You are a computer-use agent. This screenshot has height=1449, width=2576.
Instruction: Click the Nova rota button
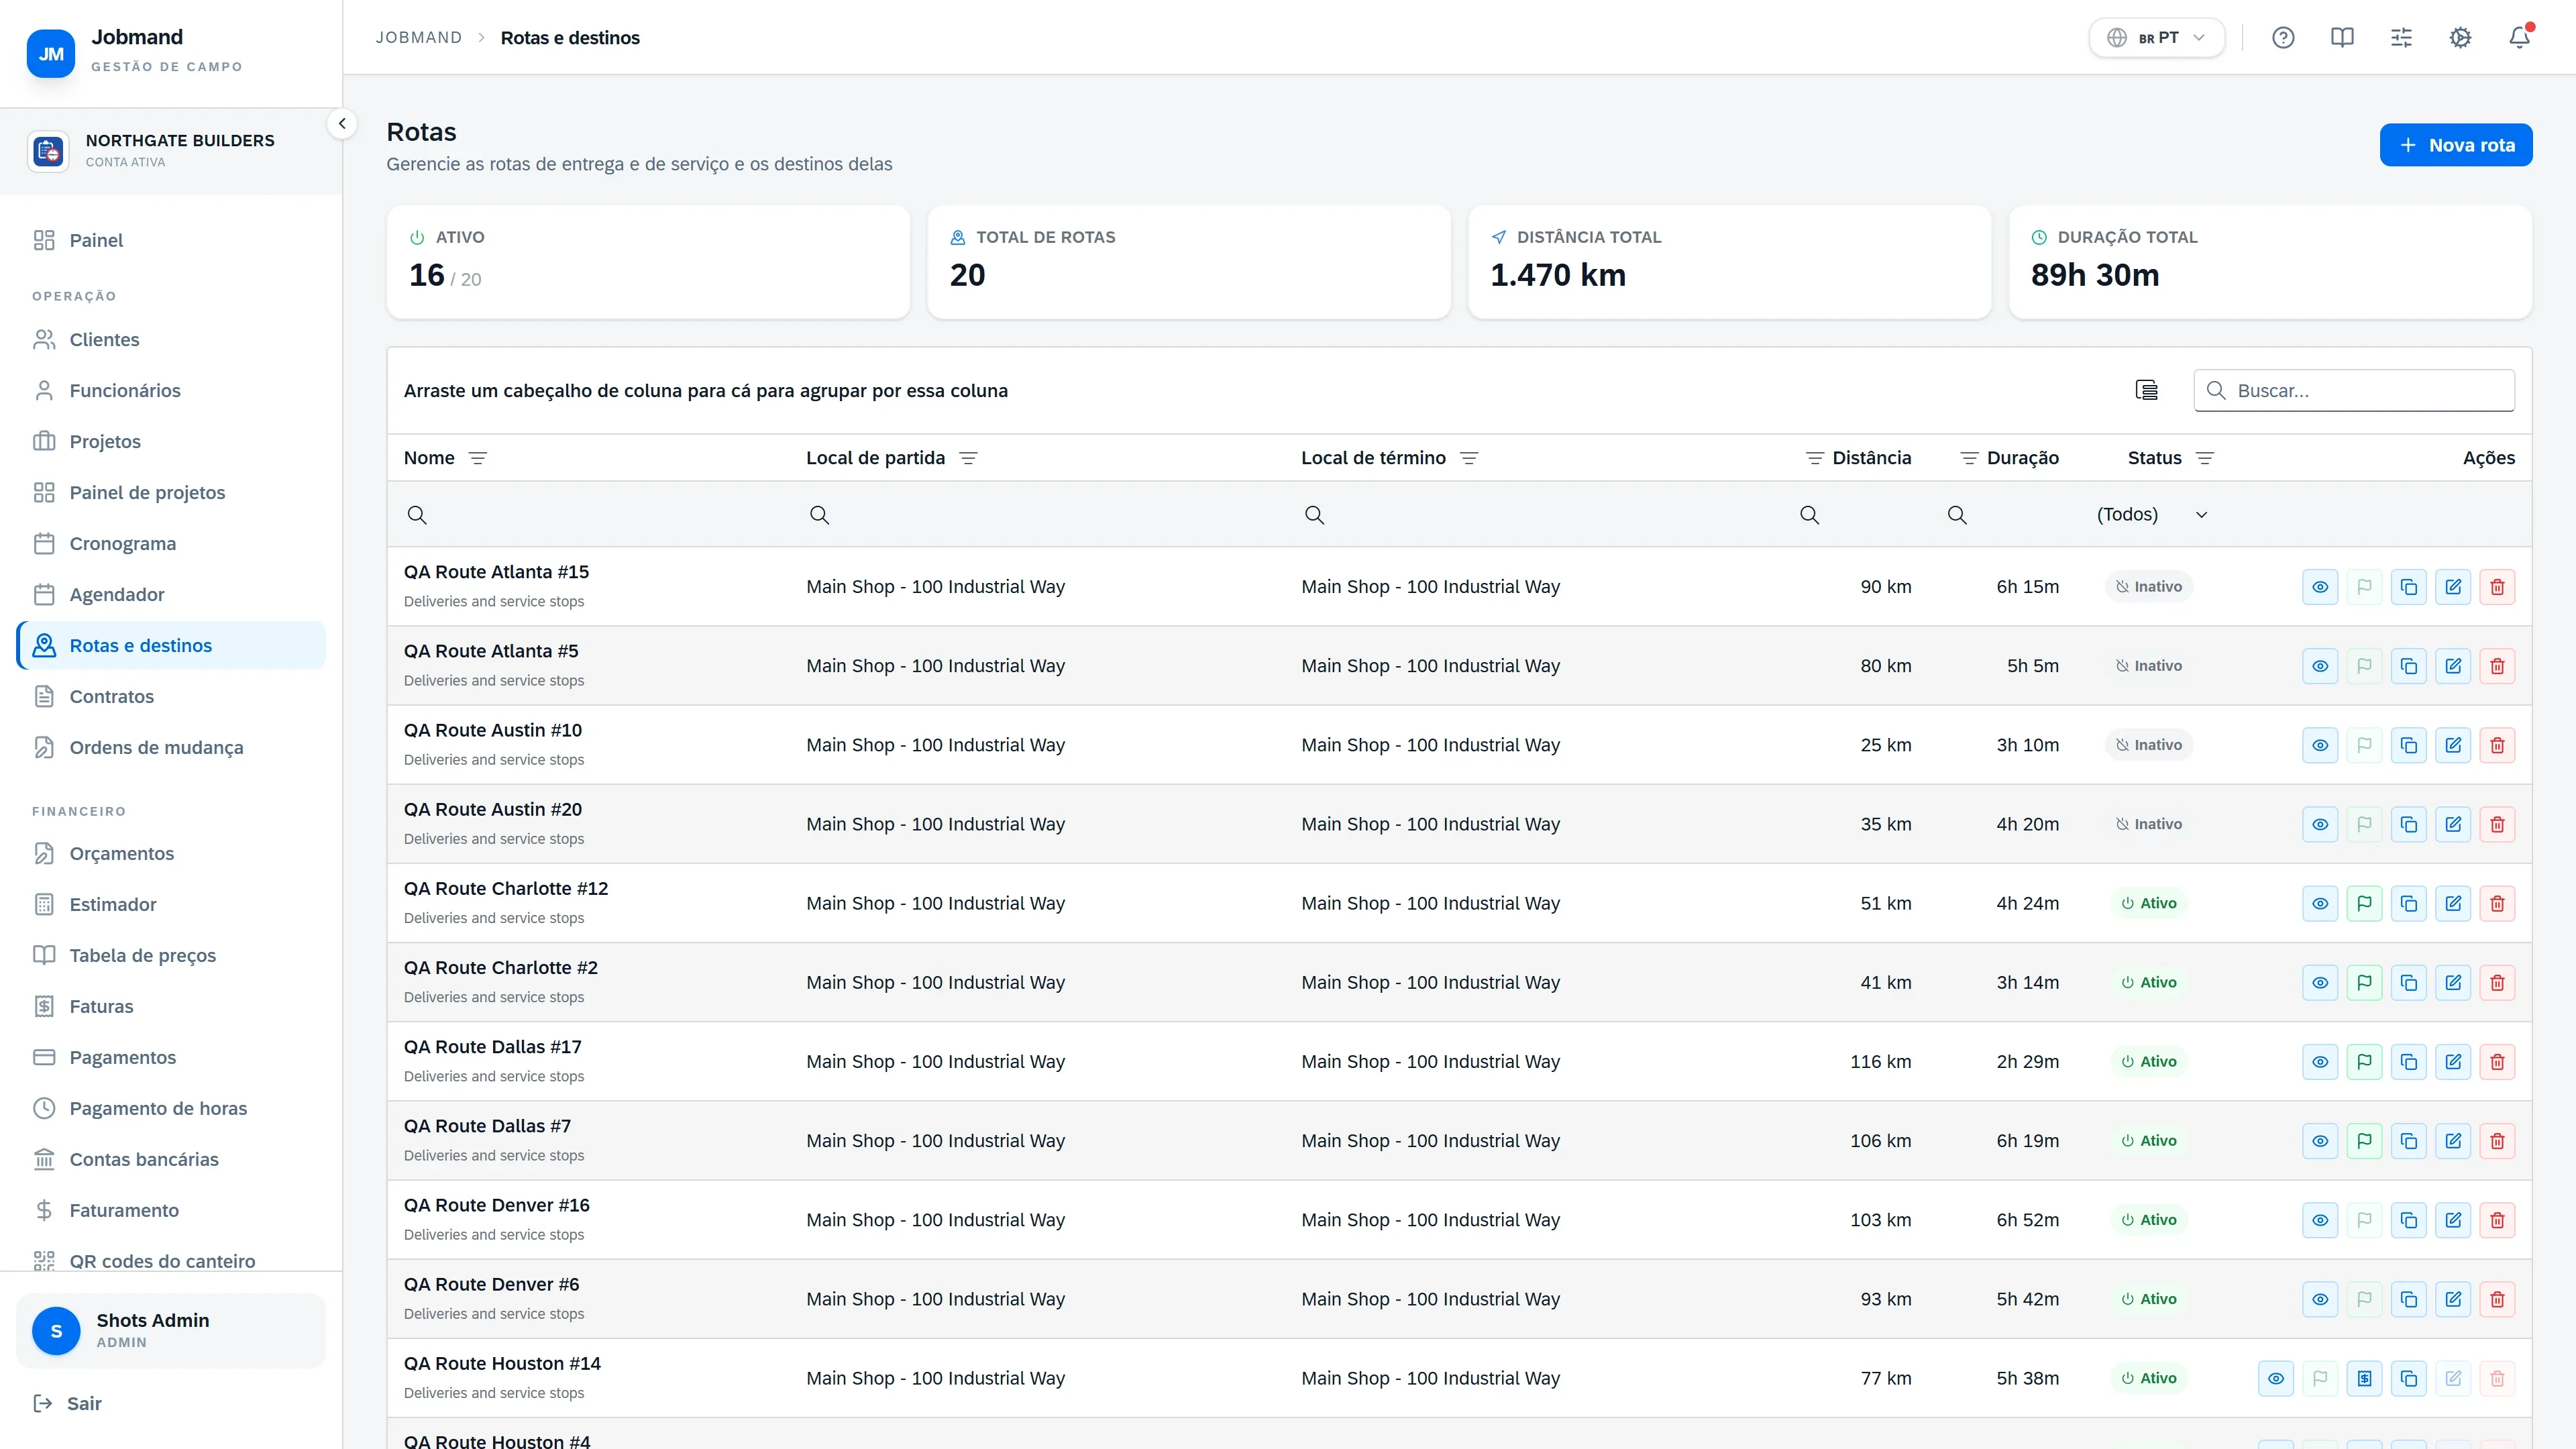click(x=2456, y=145)
